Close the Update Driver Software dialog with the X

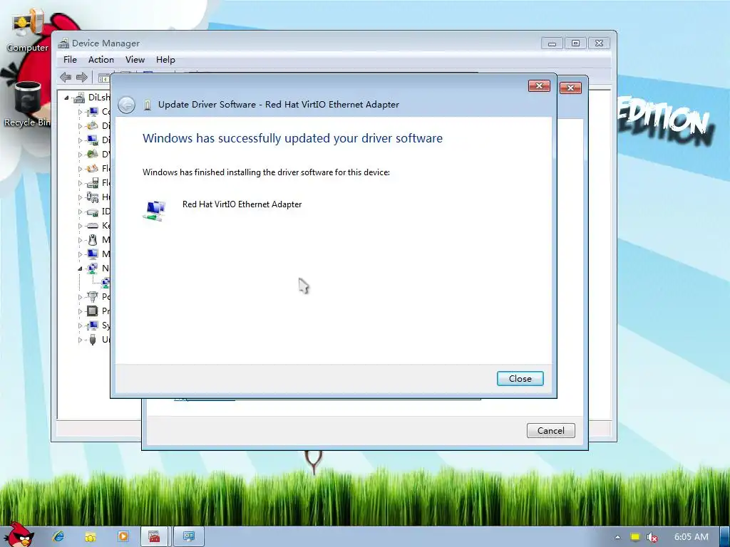[539, 86]
